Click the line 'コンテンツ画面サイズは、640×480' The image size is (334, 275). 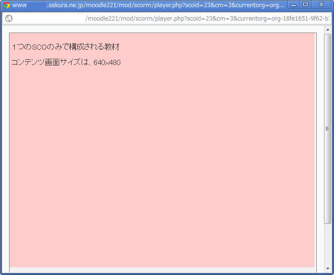(66, 62)
